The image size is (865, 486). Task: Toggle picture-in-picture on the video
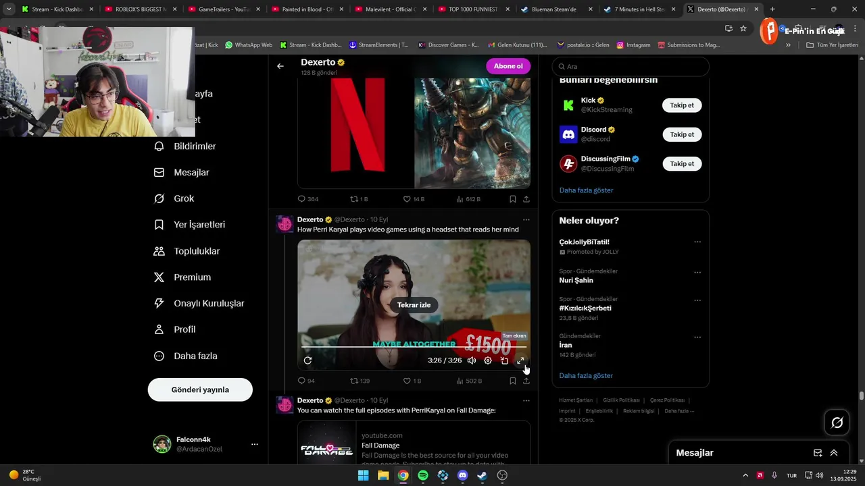[504, 360]
